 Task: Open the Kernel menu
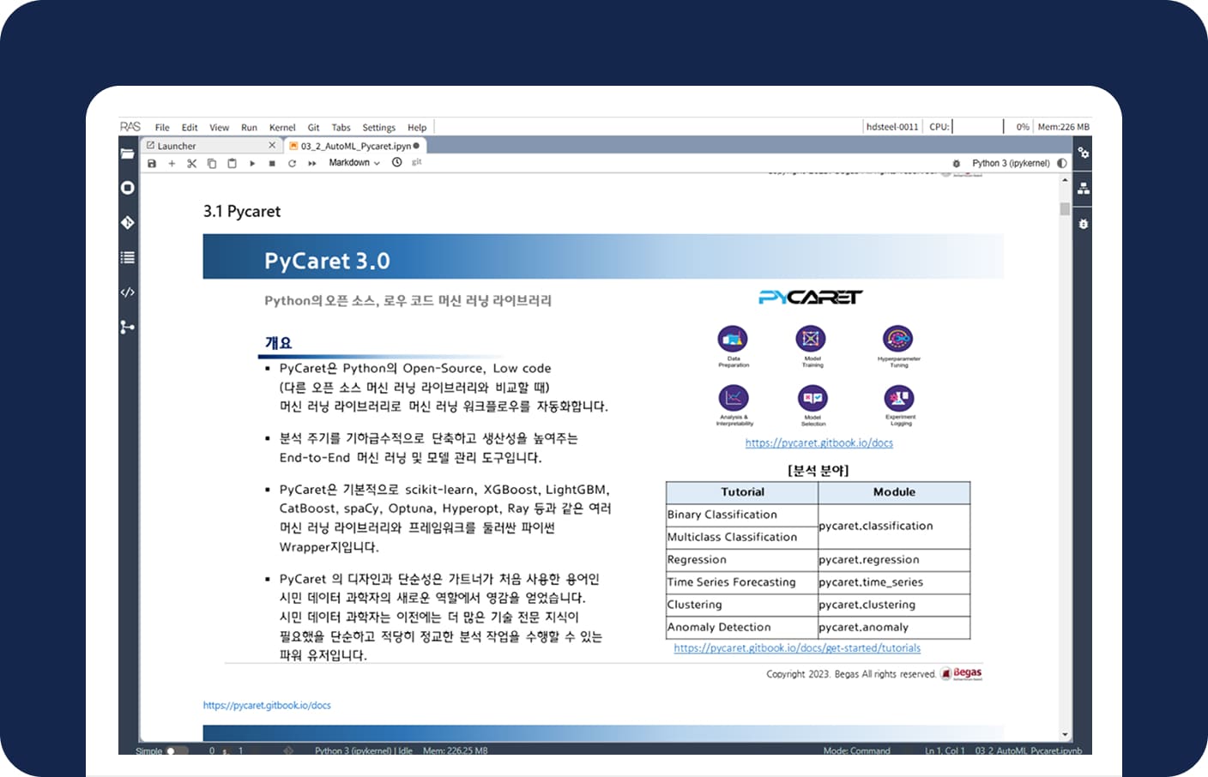pos(282,127)
